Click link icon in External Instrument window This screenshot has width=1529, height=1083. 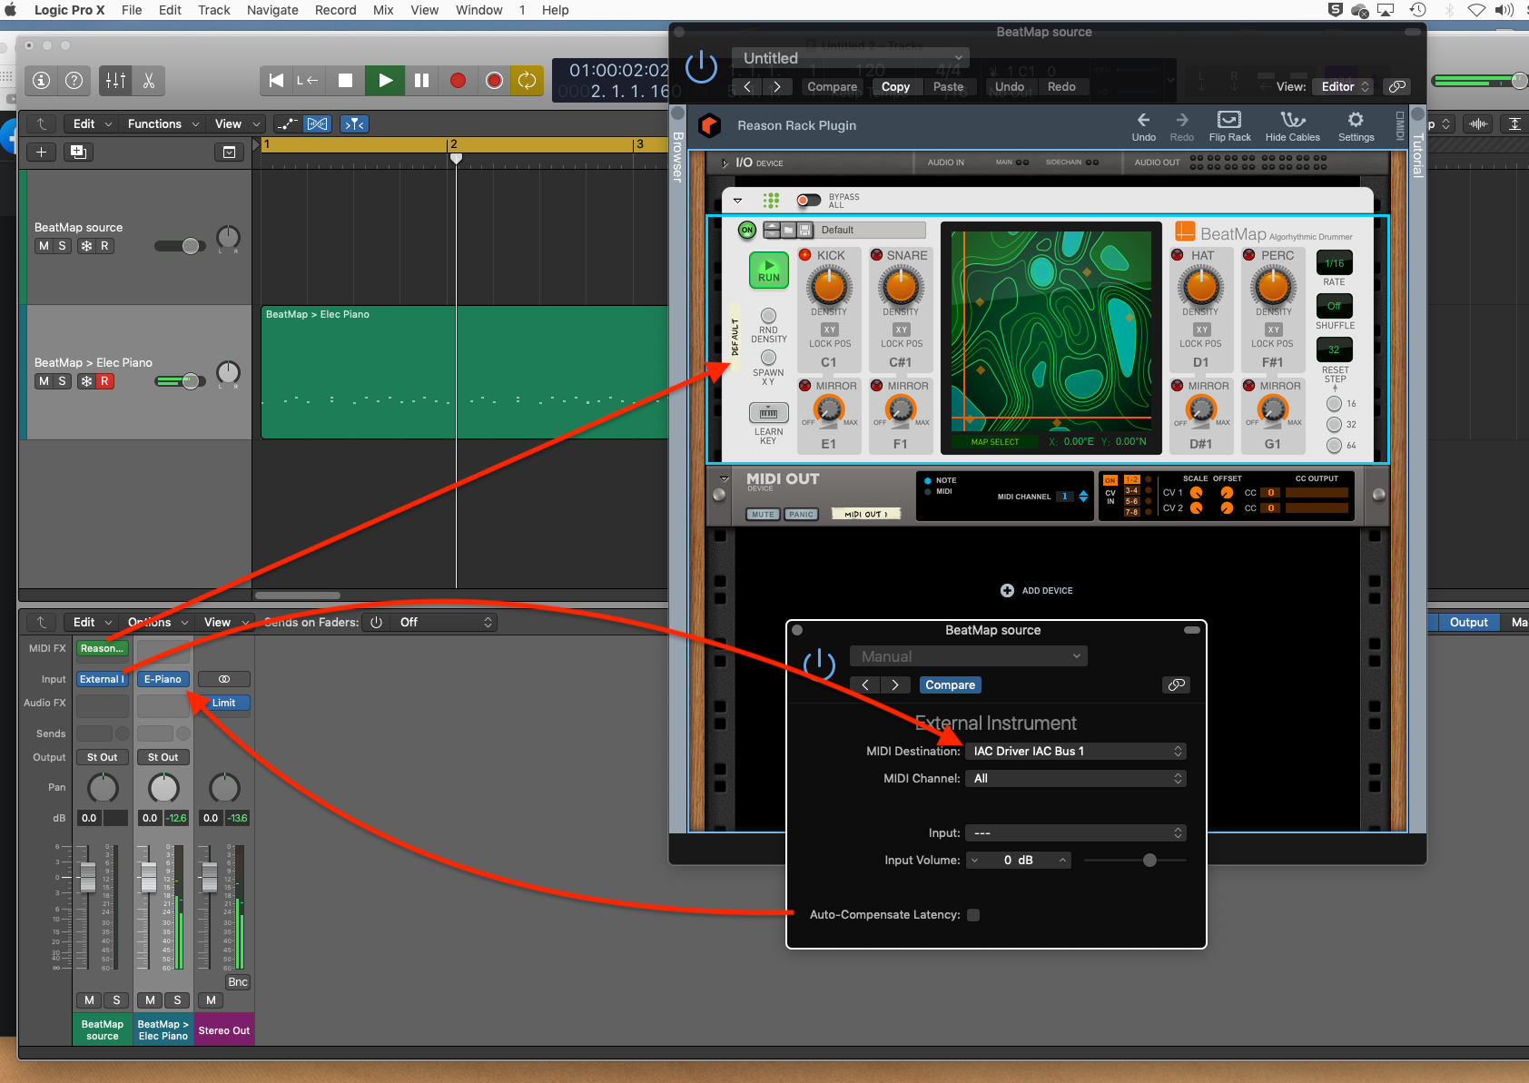click(1176, 684)
